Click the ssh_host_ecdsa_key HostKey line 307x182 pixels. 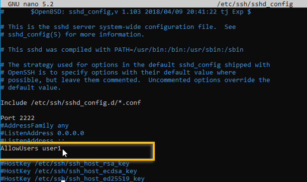(x=69, y=171)
